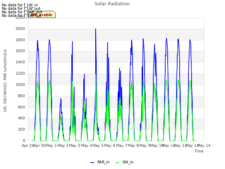Screen dimensions: 225x169
Task: Click the 1000 y-axis tick label
Action: tap(20, 84)
